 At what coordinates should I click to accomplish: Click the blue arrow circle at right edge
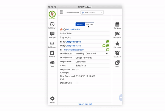pos(121,98)
